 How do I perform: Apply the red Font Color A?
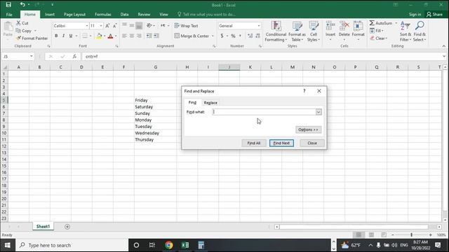coord(110,36)
